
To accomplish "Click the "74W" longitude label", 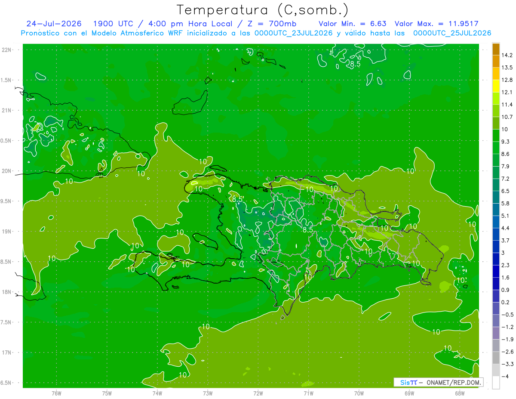I will click(157, 393).
